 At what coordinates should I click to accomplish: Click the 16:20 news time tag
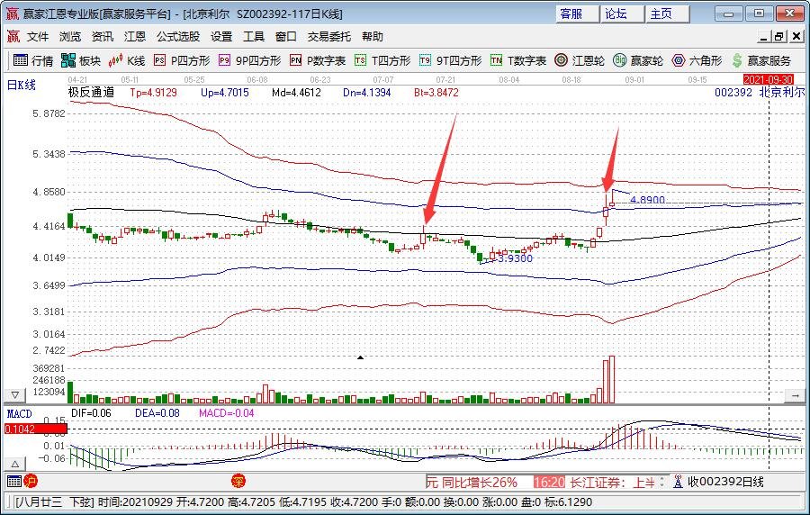click(549, 483)
